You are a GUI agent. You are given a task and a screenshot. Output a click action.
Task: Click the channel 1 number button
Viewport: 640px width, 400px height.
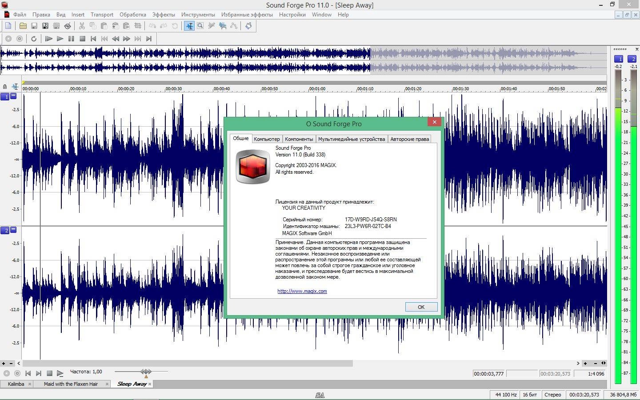tap(5, 96)
